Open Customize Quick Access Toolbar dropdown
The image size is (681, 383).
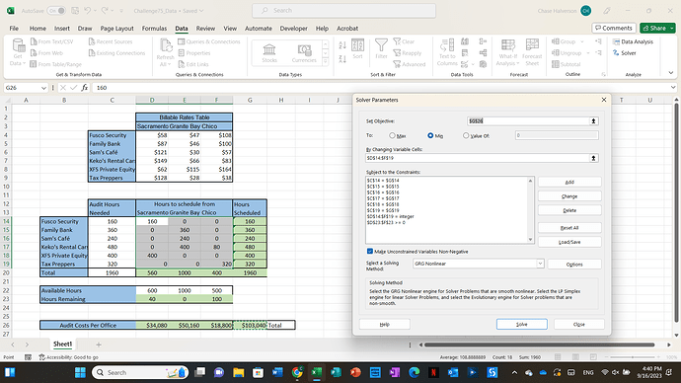point(121,11)
